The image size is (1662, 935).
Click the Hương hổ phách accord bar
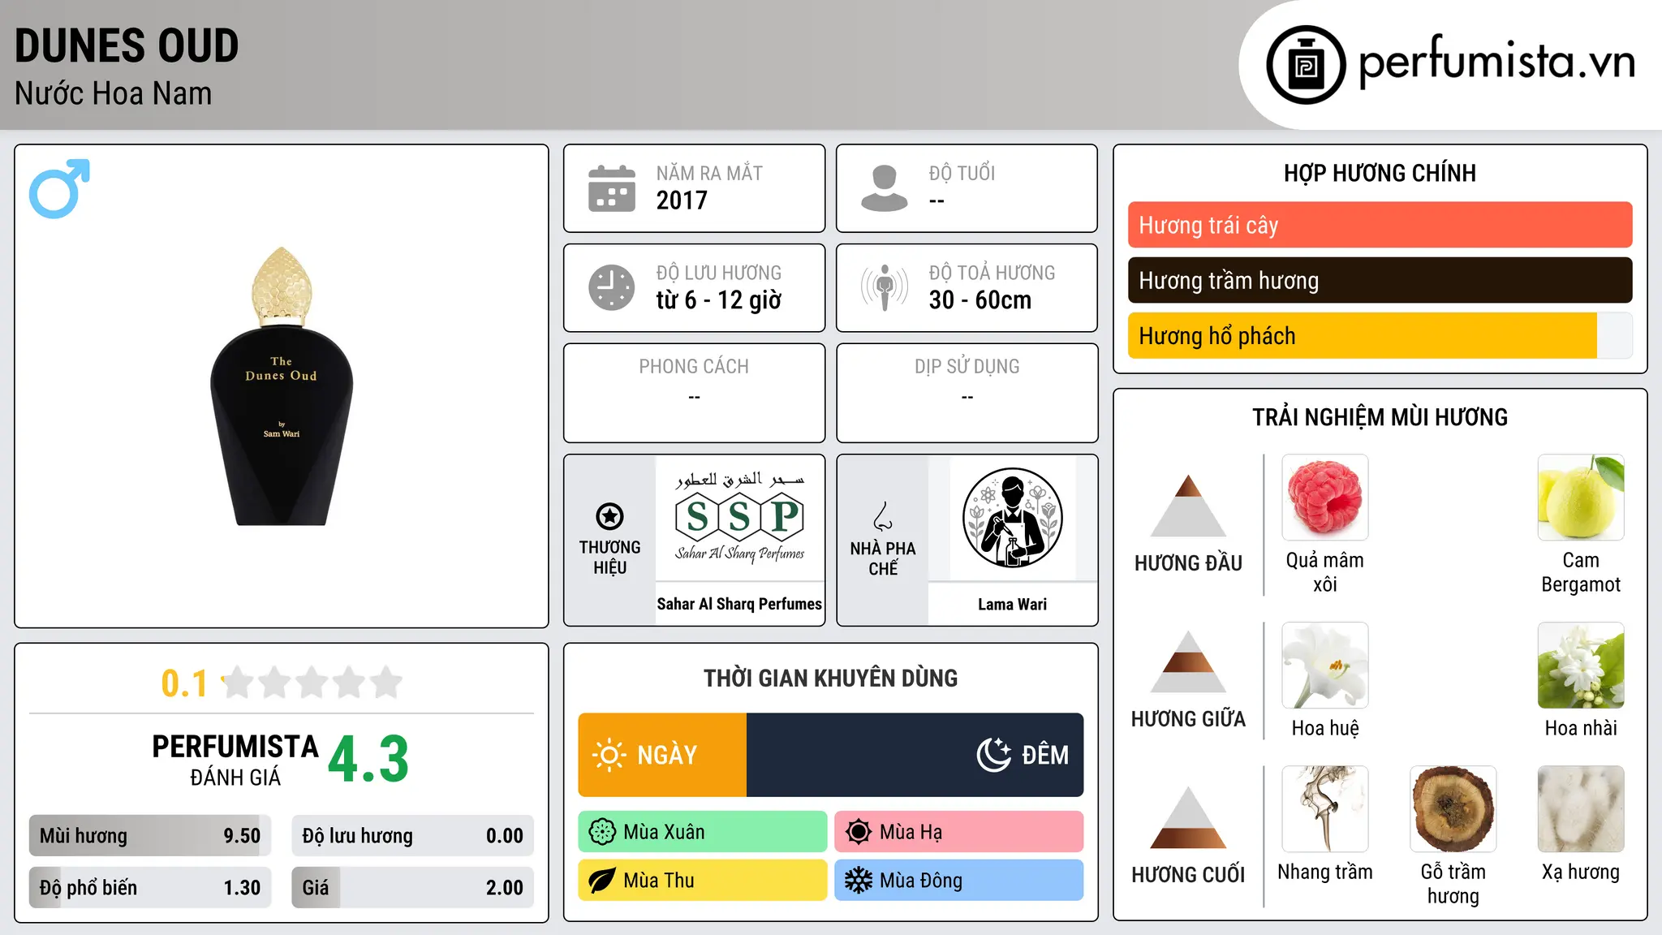tap(1380, 335)
